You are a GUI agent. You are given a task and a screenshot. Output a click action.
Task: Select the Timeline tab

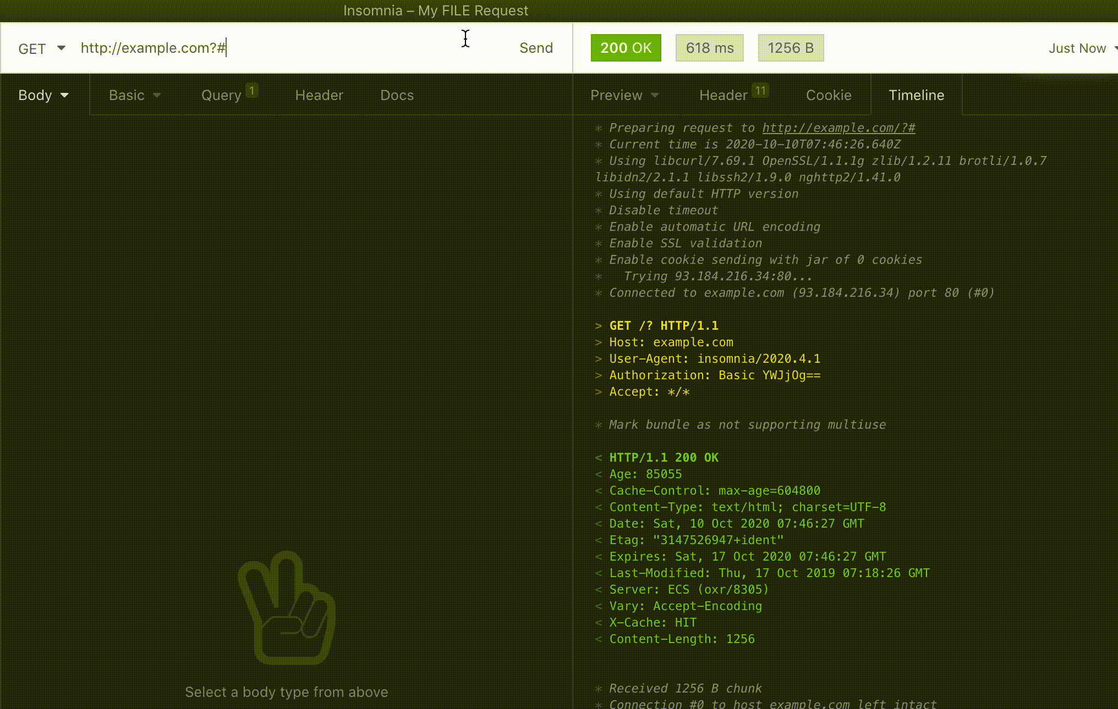[x=916, y=95]
